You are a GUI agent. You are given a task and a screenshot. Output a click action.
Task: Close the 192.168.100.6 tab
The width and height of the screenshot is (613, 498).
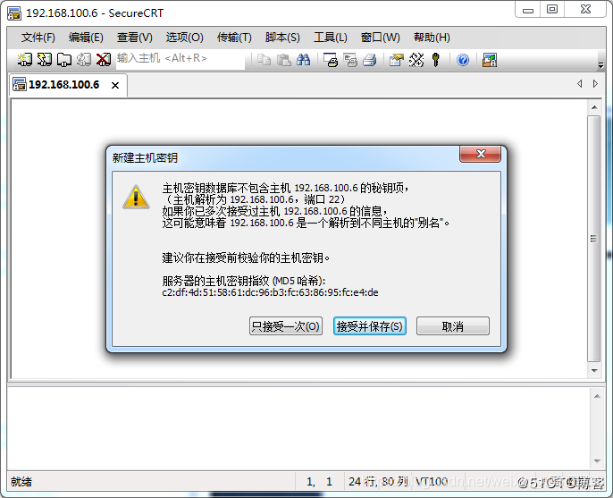[115, 85]
